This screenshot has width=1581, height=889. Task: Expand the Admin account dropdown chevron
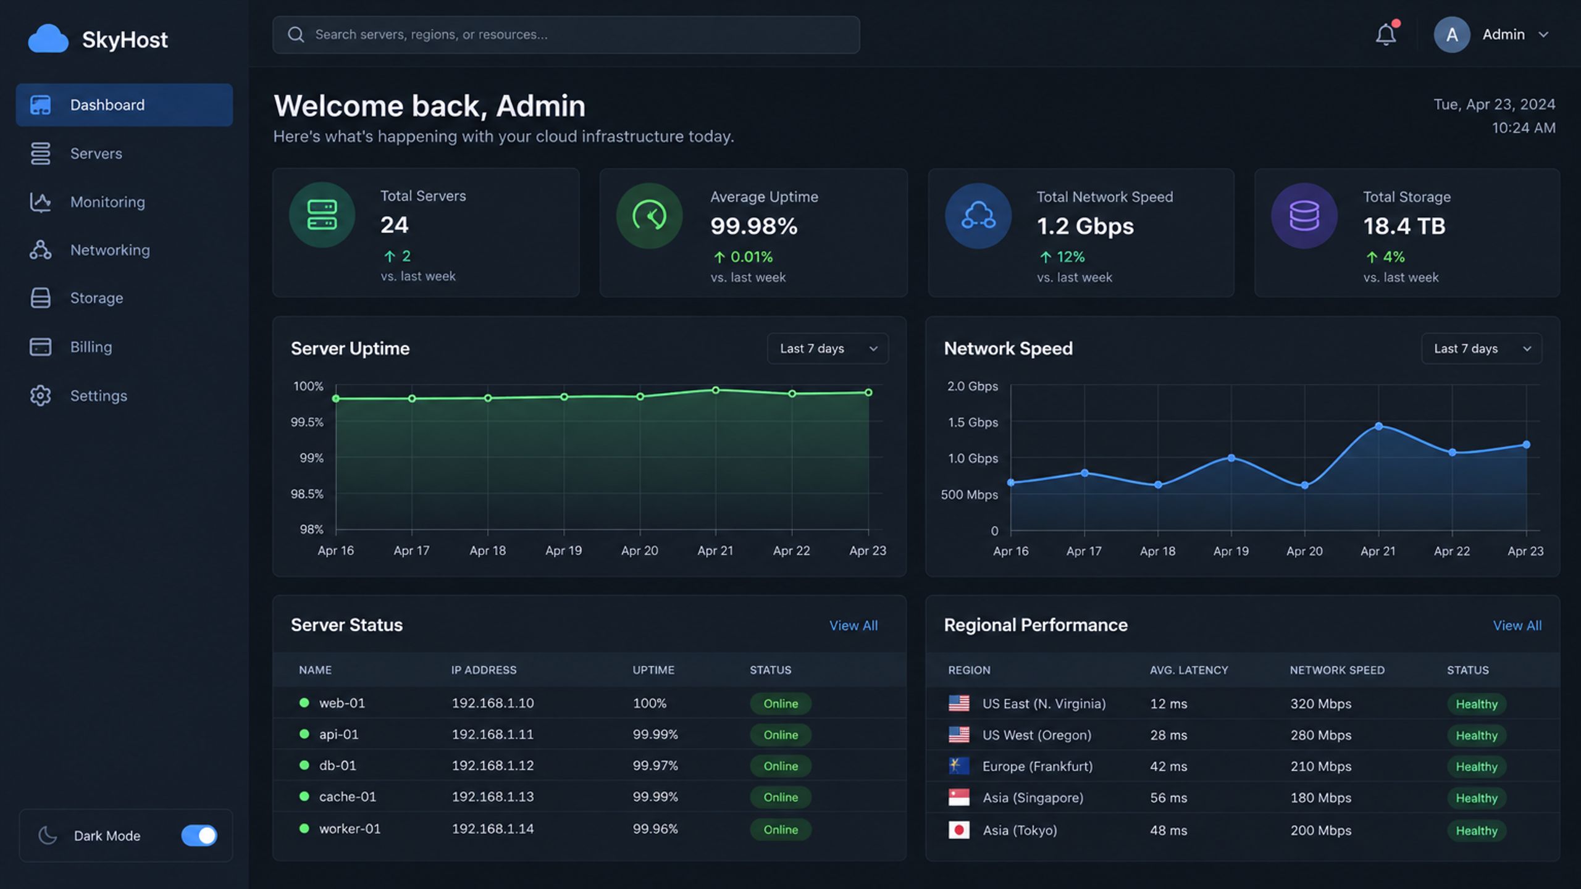pyautogui.click(x=1543, y=35)
